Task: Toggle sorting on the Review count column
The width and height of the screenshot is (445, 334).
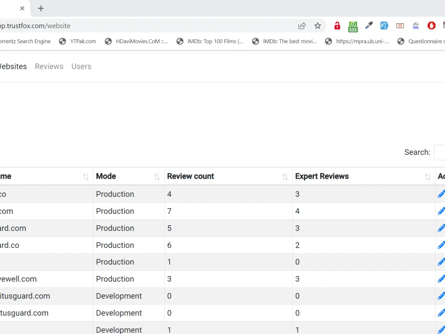Action: [285, 176]
